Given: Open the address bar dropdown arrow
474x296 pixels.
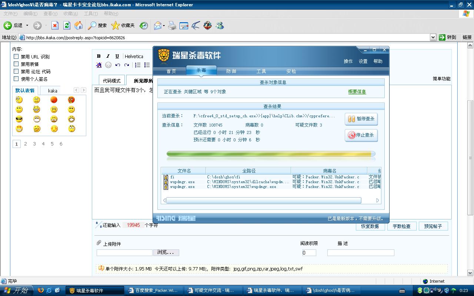Looking at the screenshot, I should point(433,37).
